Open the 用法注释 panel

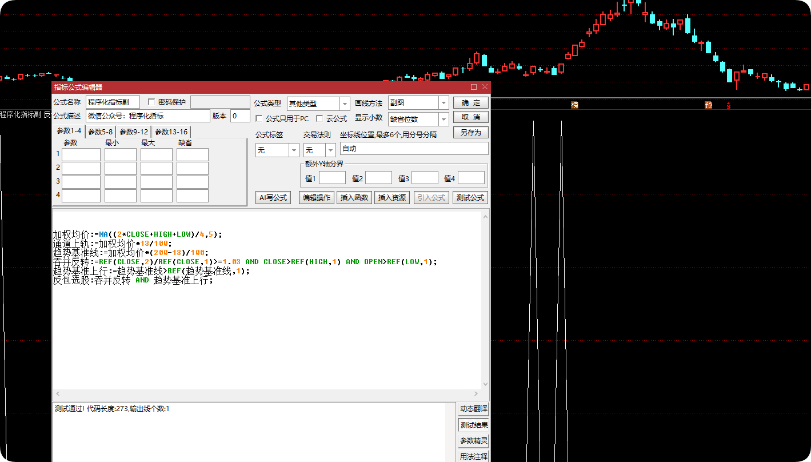(474, 456)
